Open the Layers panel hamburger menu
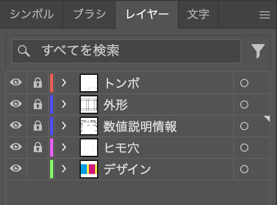This screenshot has height=205, width=277. pos(265,15)
